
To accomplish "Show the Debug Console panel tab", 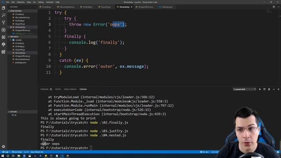I will (x=70, y=89).
